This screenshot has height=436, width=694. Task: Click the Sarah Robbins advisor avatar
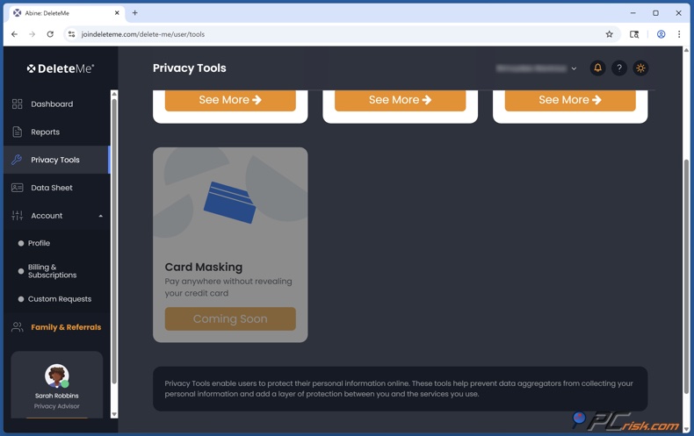tap(57, 375)
